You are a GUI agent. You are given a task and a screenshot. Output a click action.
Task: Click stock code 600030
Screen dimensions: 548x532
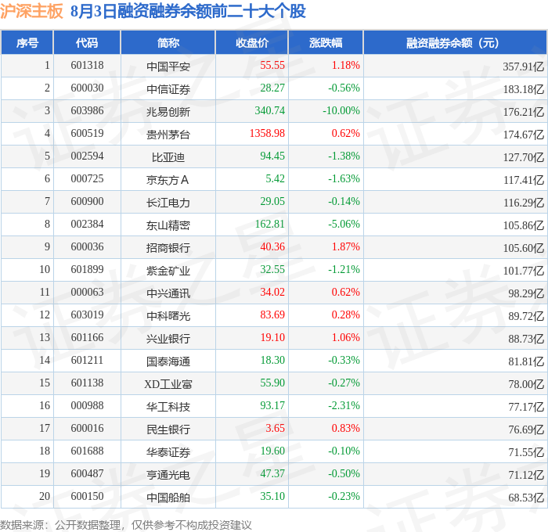(87, 88)
